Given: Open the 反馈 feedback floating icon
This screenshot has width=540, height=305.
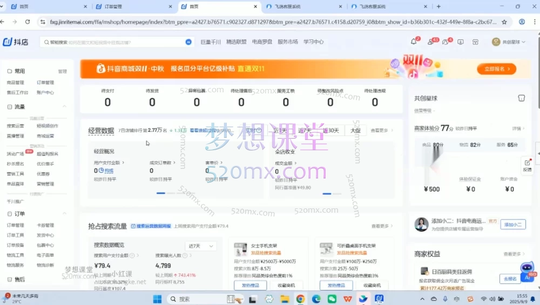Looking at the screenshot, I should click(x=527, y=165).
